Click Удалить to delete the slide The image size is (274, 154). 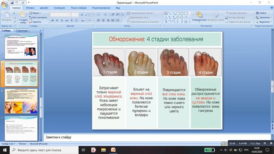coord(35,22)
